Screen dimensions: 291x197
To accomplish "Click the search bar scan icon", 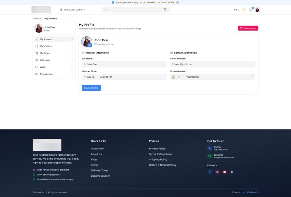I will 165,10.
